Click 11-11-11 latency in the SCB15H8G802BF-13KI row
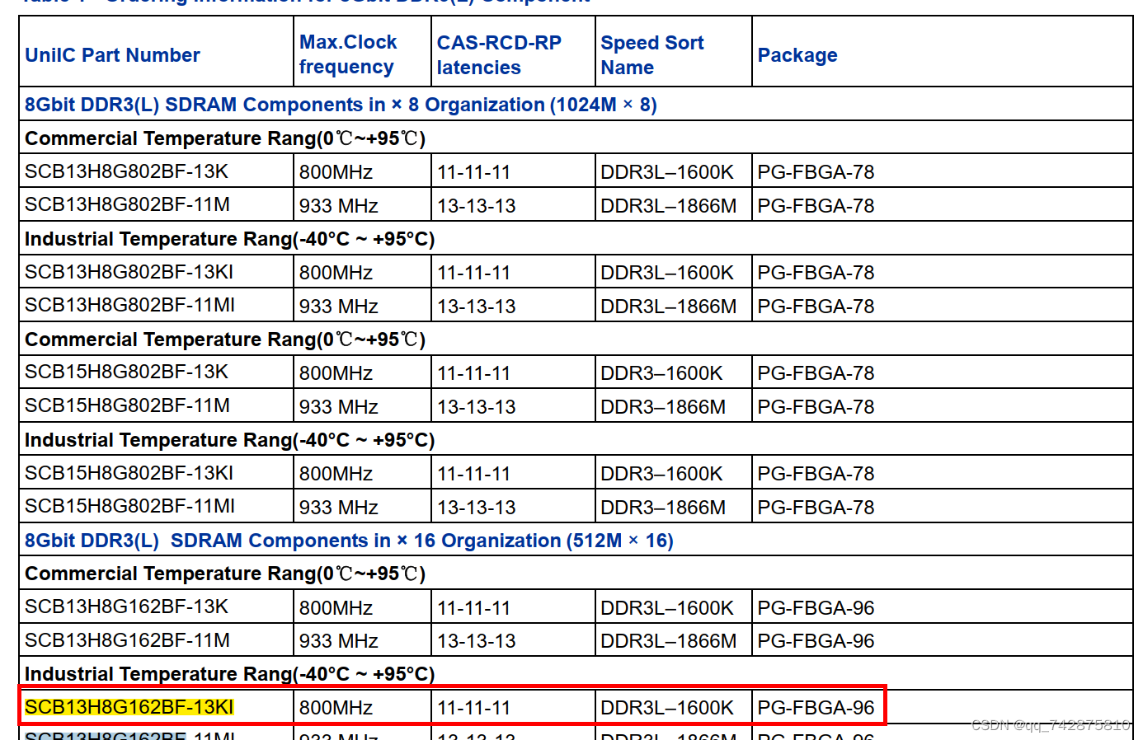 click(473, 474)
